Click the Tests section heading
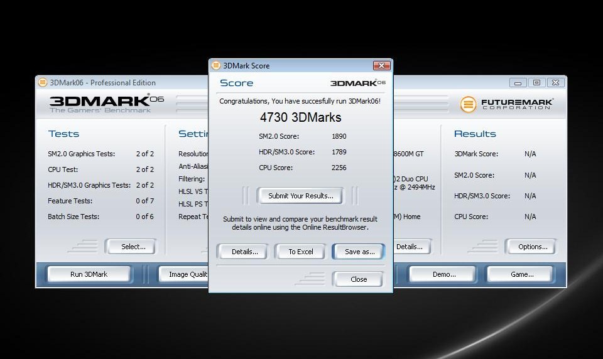Screen dimensions: 603x359 (x=64, y=134)
